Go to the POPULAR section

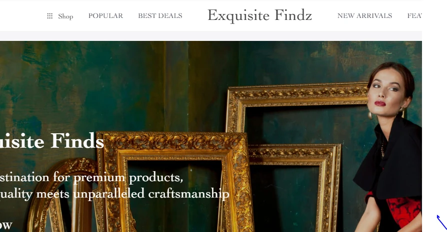click(105, 16)
